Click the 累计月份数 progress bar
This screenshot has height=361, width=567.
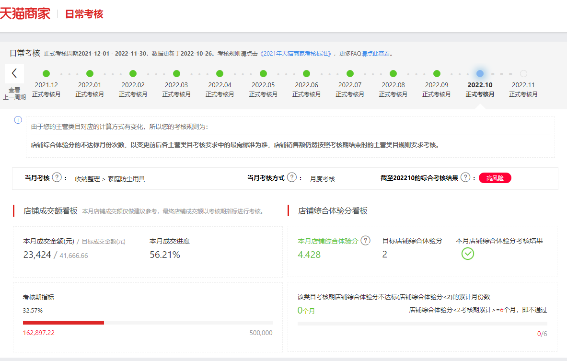422,324
